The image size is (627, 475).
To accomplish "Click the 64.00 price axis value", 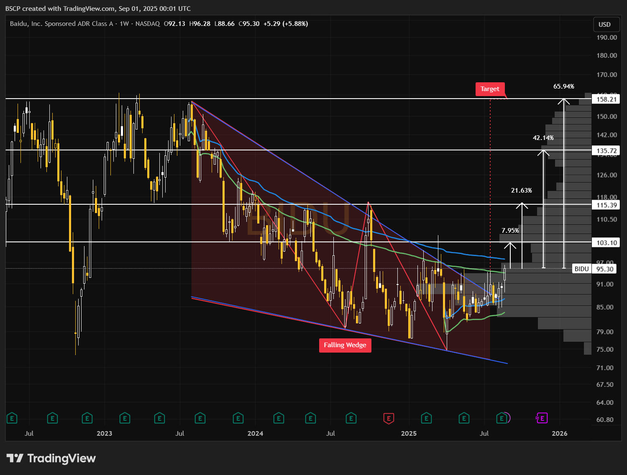I will pos(605,403).
